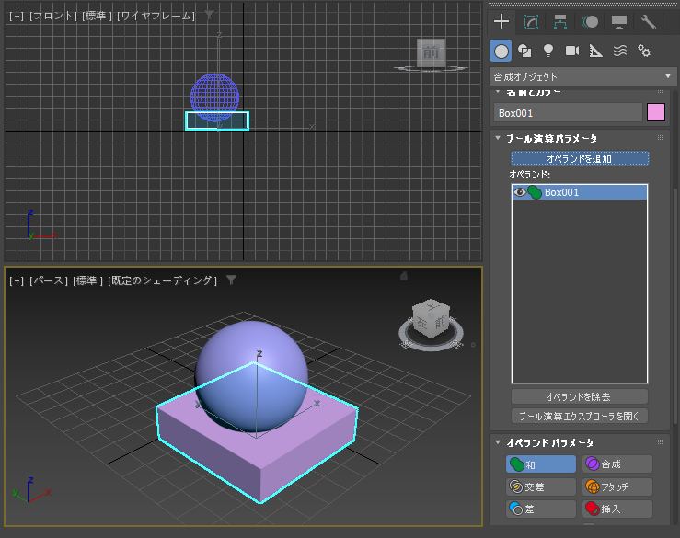The width and height of the screenshot is (680, 538).
Task: Open perspective viewport [標準] quality menu
Action: coord(87,280)
